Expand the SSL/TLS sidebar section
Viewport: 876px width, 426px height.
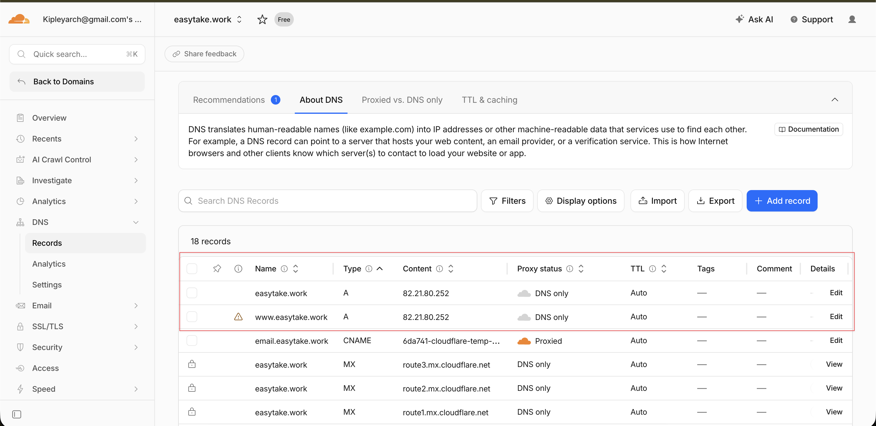tap(136, 327)
